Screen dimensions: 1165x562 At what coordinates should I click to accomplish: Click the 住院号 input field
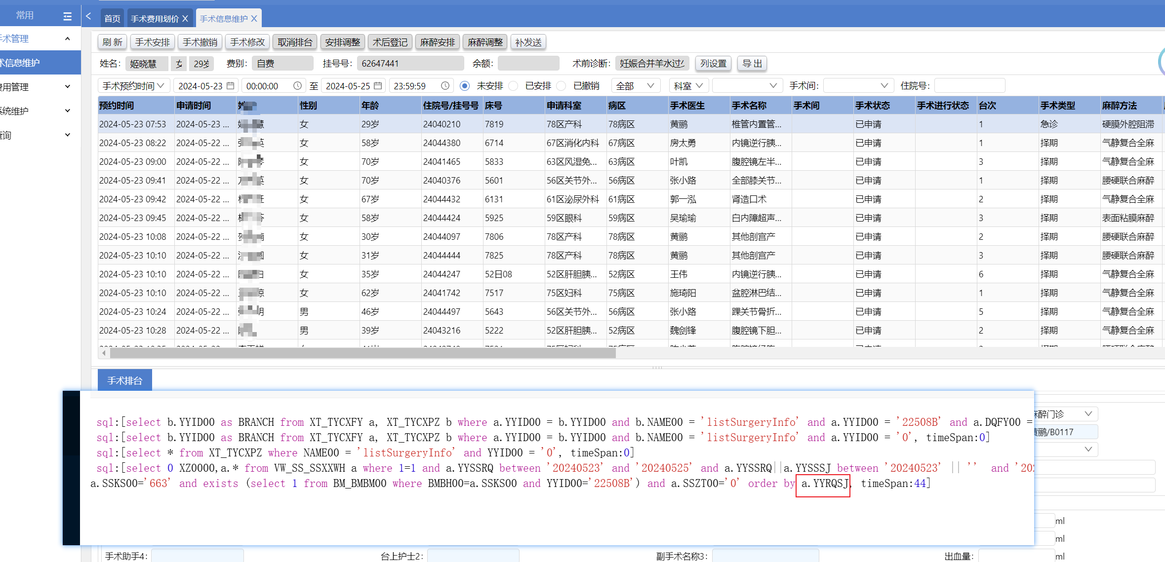[x=969, y=86]
